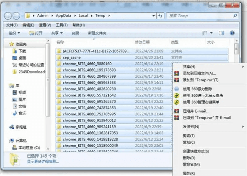247x176 pixels.
Task: Sort by the Date modified column header
Action: [x=142, y=42]
